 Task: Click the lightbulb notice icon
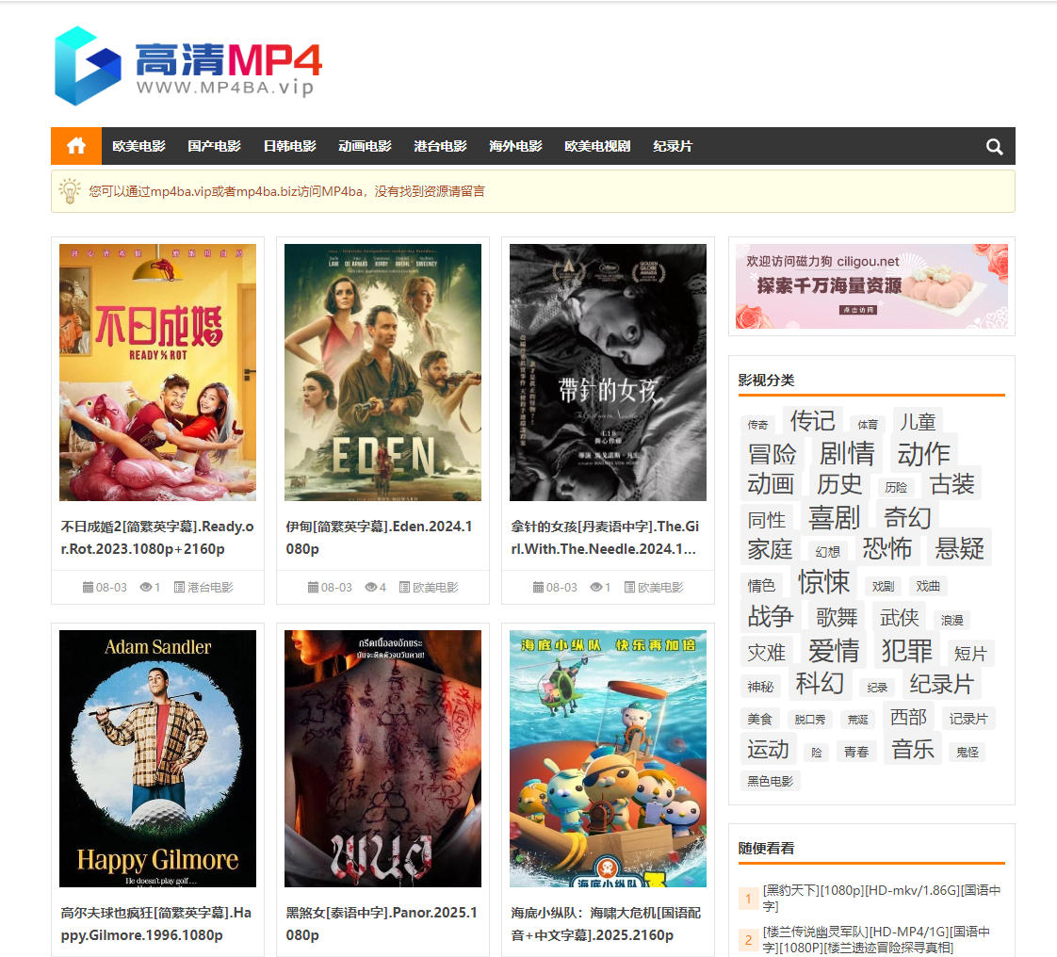(x=70, y=191)
